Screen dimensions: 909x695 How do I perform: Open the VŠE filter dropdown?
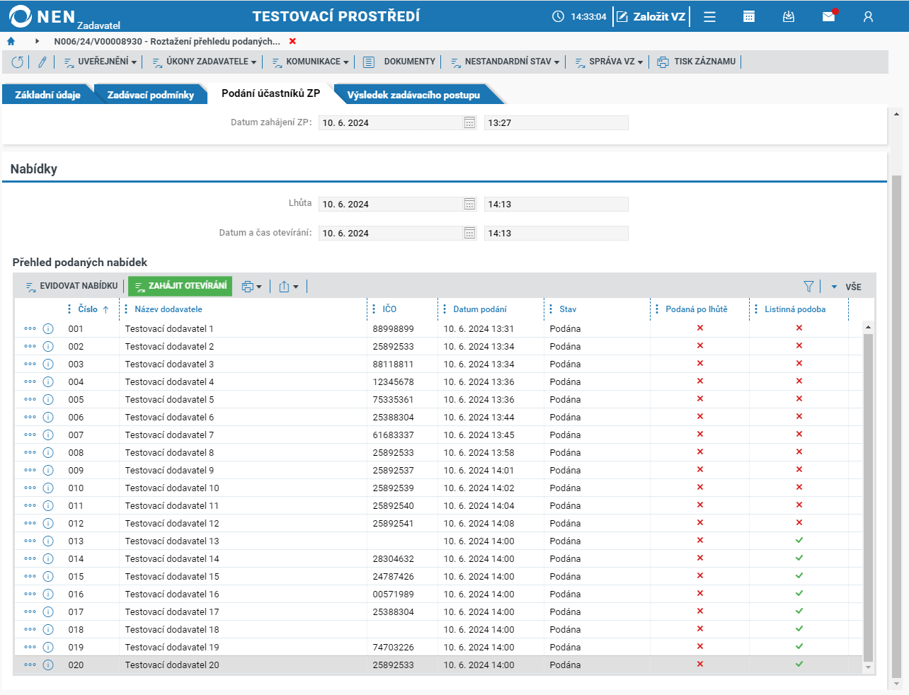(x=847, y=287)
